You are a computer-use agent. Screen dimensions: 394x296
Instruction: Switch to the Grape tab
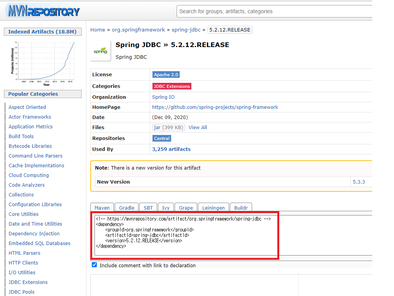(186, 208)
